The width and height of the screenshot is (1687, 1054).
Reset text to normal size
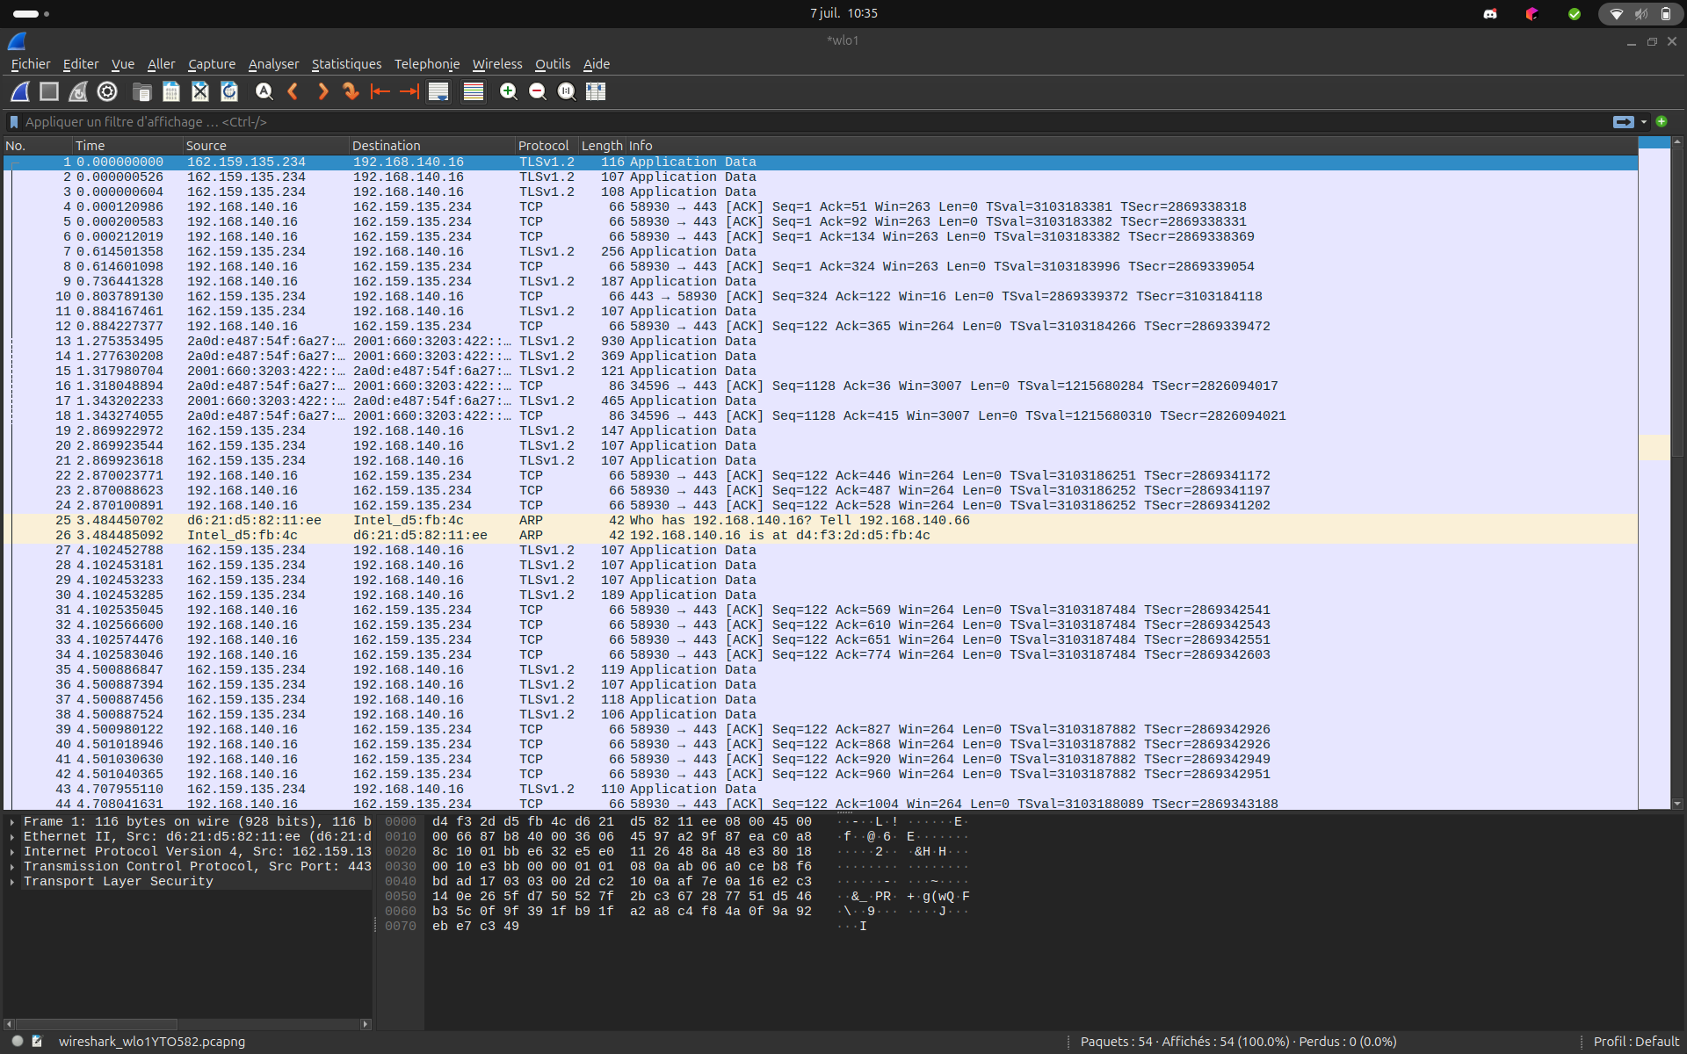[567, 91]
